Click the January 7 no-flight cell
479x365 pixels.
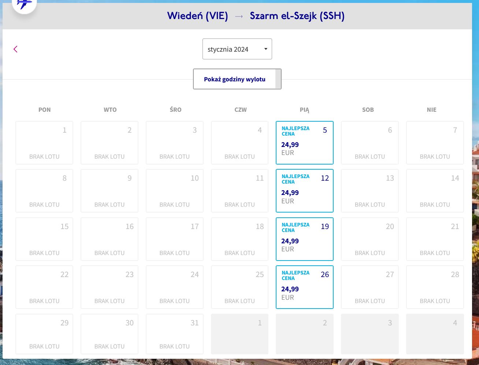click(435, 143)
